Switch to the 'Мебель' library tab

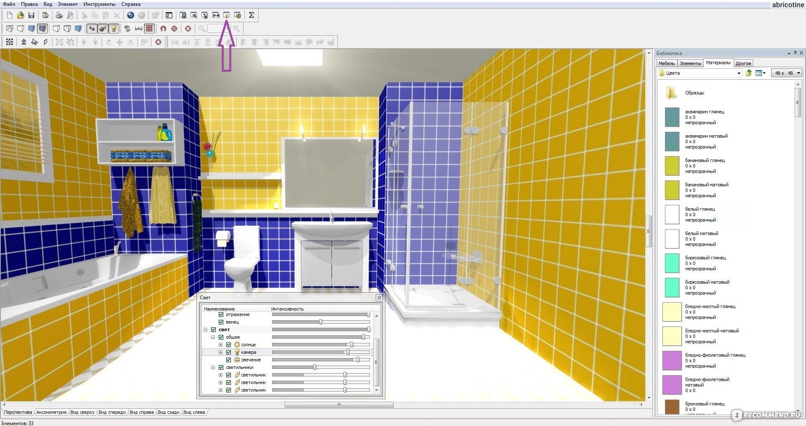point(666,63)
